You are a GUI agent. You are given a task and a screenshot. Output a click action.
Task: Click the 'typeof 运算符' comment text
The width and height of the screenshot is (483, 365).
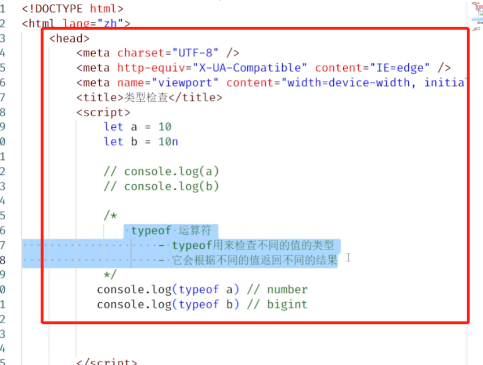click(171, 230)
